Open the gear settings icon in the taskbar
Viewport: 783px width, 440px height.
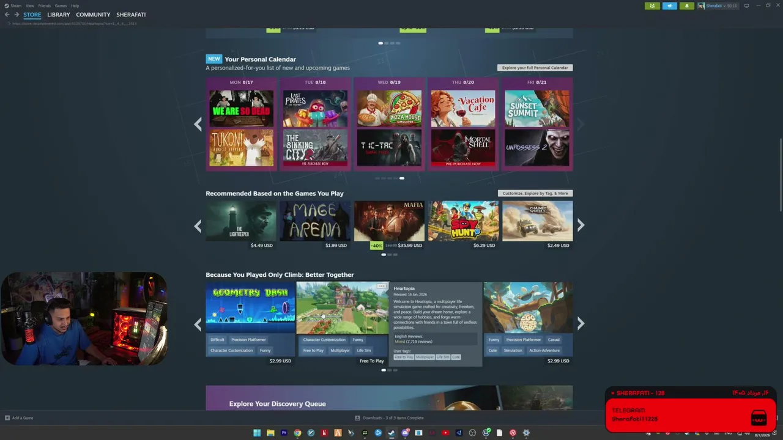coord(526,433)
